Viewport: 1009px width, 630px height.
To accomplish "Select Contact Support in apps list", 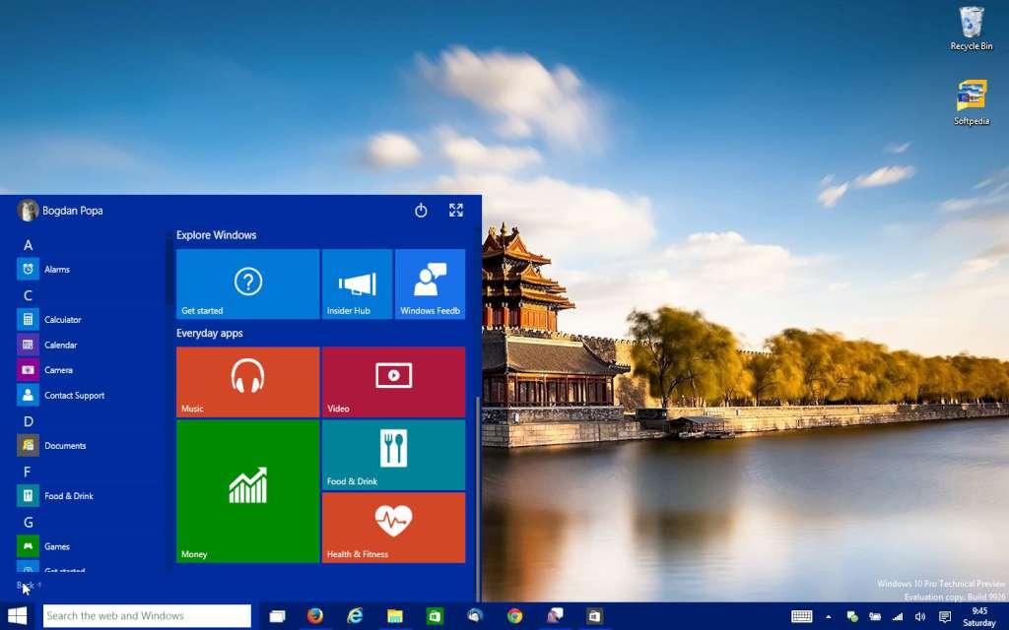I will coord(73,396).
